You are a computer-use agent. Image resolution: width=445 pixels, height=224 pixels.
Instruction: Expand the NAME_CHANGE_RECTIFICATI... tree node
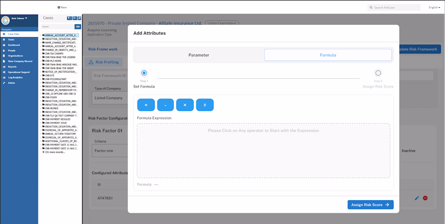coord(41,42)
